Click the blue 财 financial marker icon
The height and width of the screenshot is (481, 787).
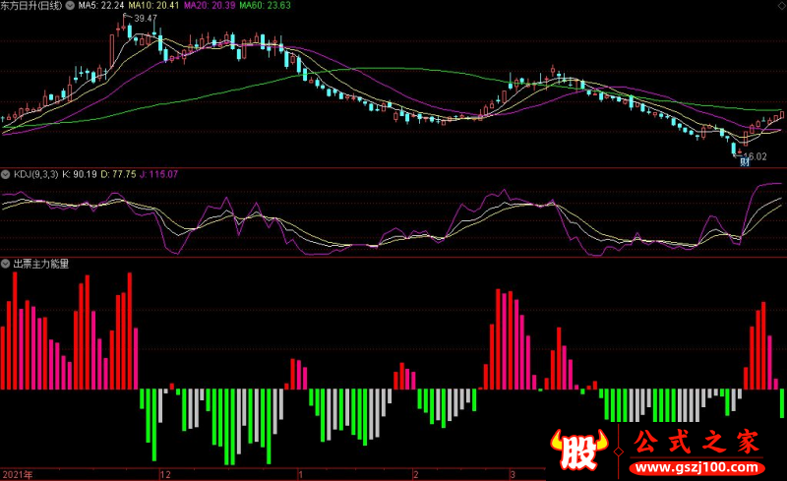pyautogui.click(x=745, y=161)
